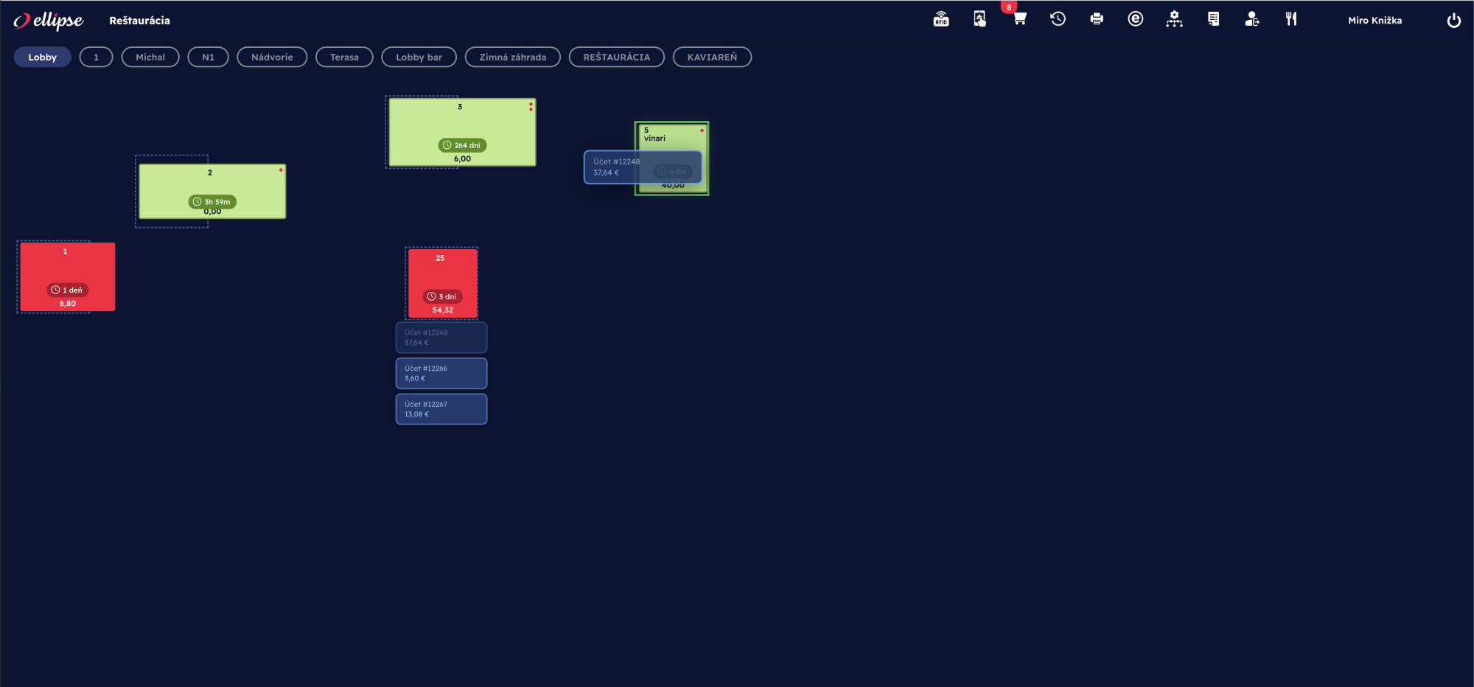Open the history clock icon
The image size is (1474, 687).
click(1058, 20)
